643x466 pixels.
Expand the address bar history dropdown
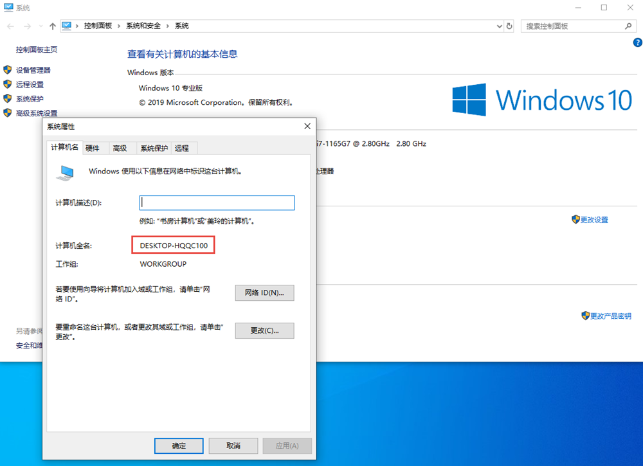[x=500, y=26]
